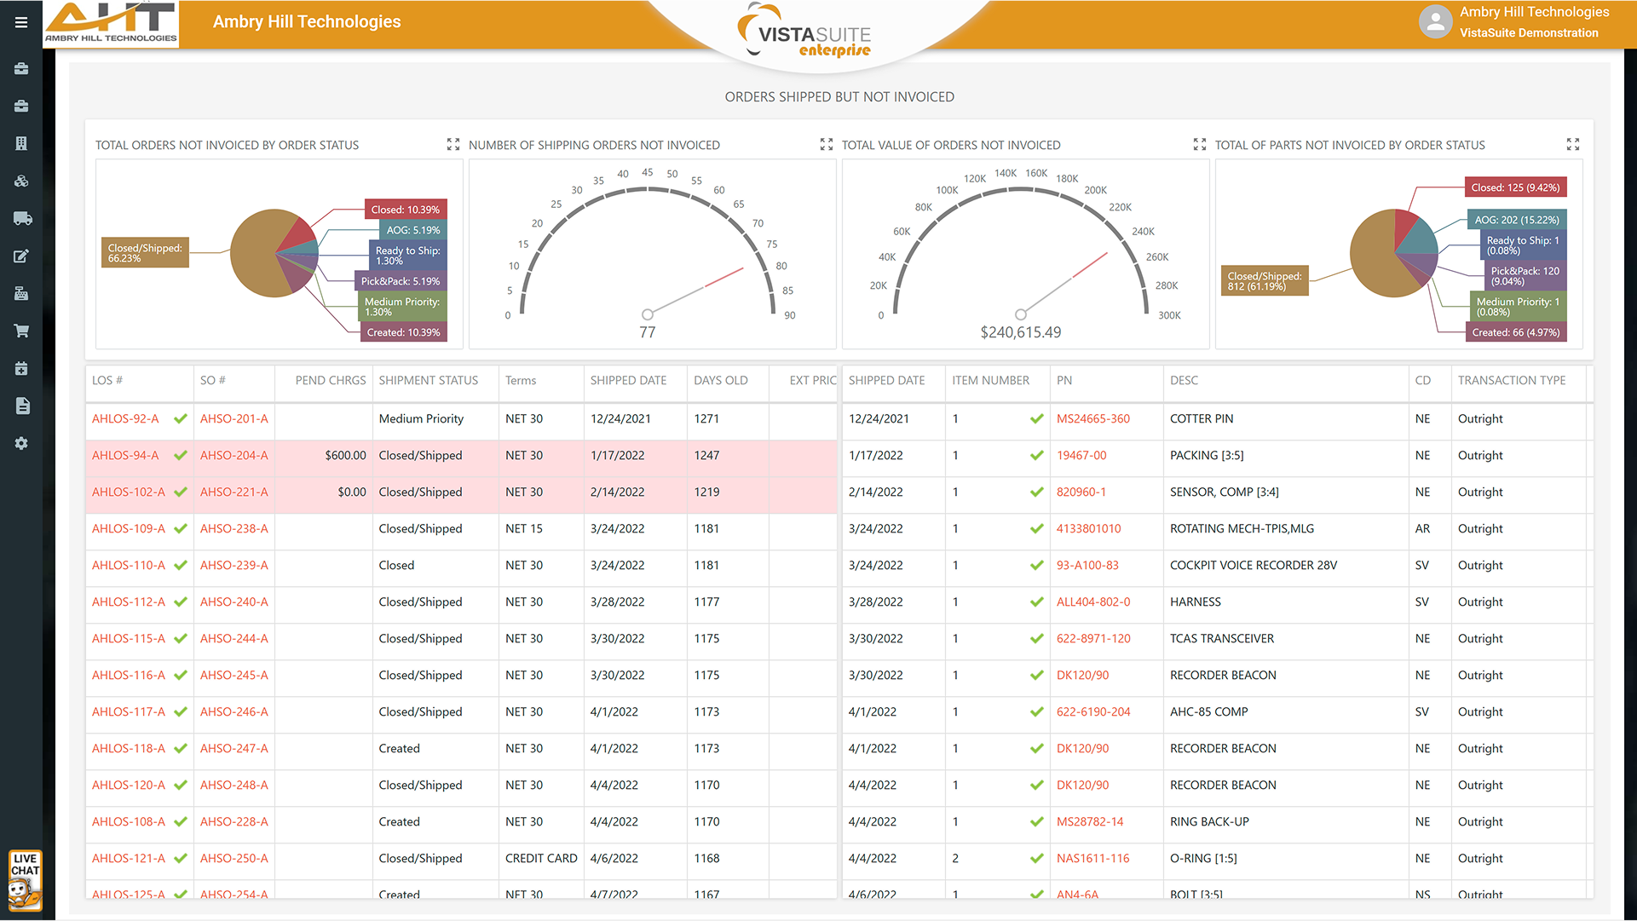The width and height of the screenshot is (1637, 921).
Task: Open the stacked cubes inventory icon
Action: tap(21, 181)
